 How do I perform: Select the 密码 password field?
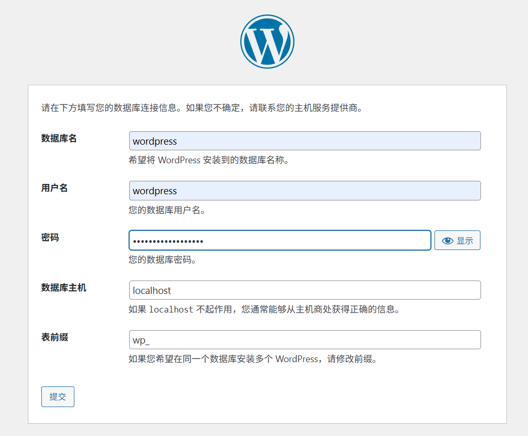click(279, 241)
